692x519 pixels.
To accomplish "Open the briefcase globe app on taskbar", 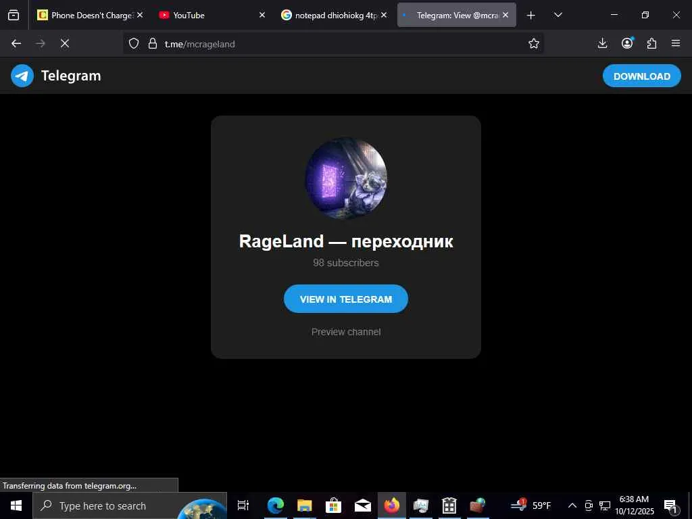I will coord(478,505).
